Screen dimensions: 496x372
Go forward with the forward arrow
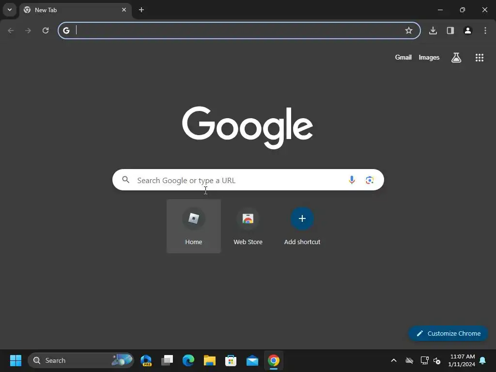pyautogui.click(x=28, y=31)
